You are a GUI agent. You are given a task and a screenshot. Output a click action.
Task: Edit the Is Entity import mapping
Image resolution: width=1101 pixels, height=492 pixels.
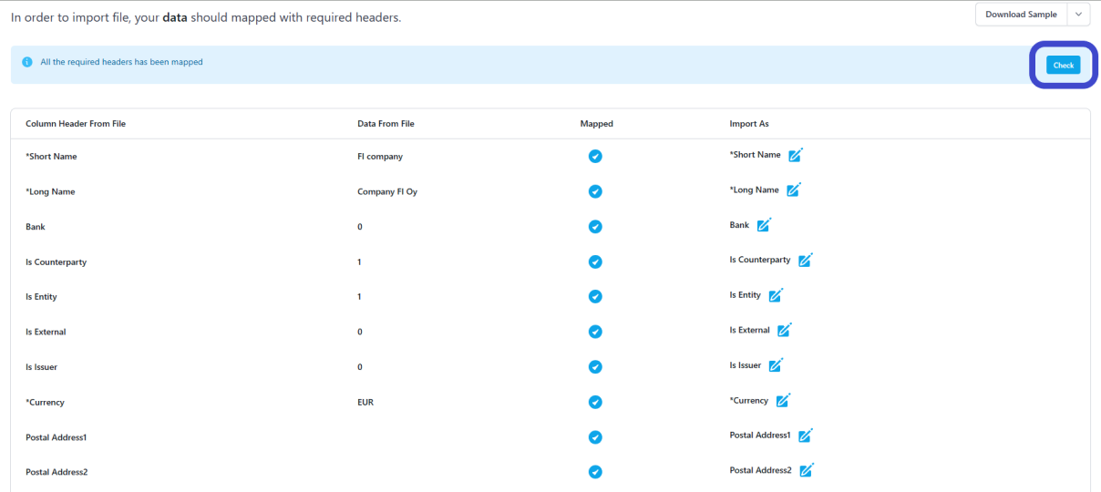(776, 295)
